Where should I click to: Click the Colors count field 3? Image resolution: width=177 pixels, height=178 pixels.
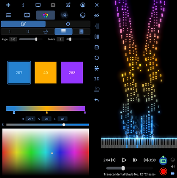coord(60,39)
